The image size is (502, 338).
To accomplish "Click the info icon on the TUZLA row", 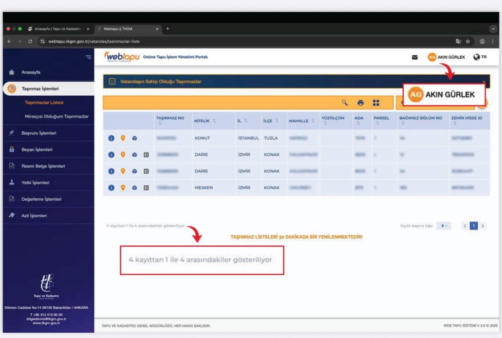I will pos(112,138).
